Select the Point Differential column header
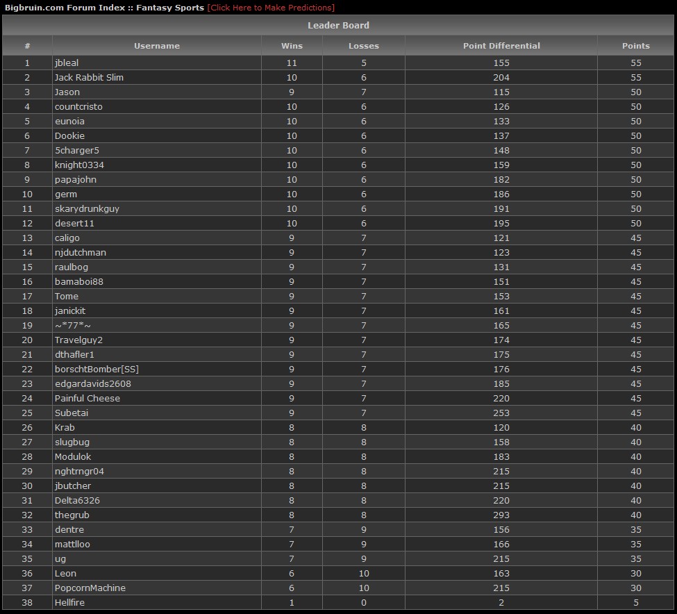 point(501,46)
